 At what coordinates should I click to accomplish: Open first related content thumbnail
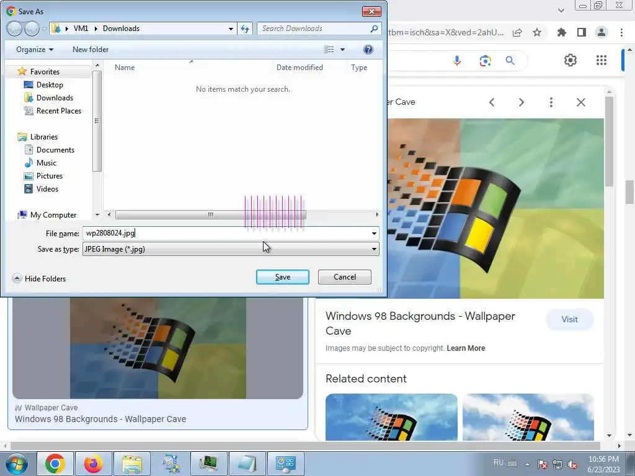tap(391, 417)
